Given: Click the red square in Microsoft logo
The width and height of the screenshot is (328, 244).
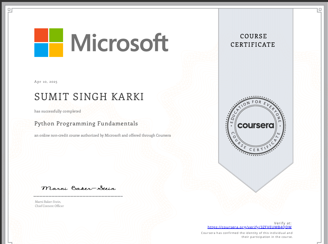Looking at the screenshot, I should coord(41,35).
